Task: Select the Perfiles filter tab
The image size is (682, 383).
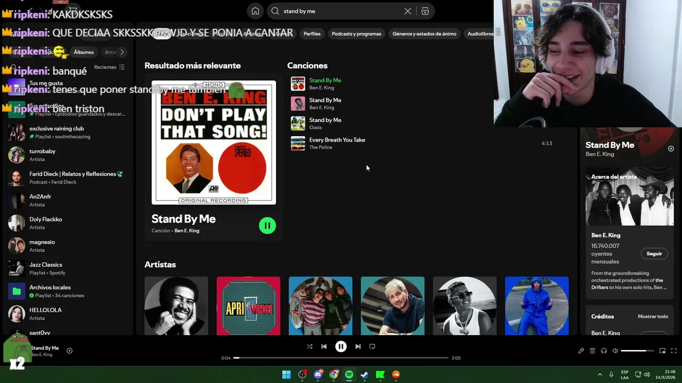Action: [x=312, y=34]
